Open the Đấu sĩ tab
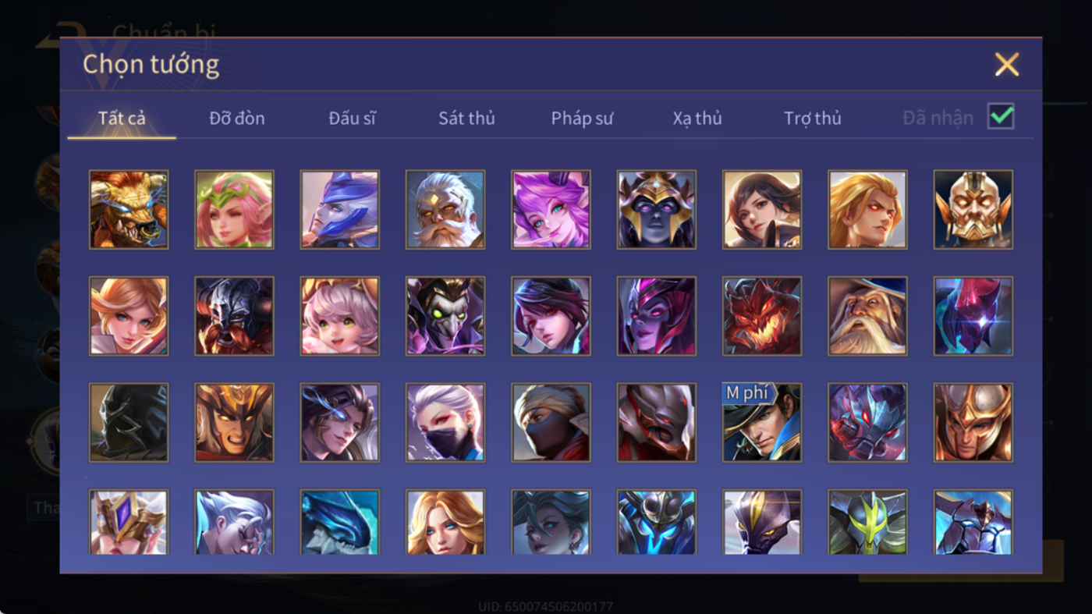Image resolution: width=1092 pixels, height=614 pixels. coord(352,118)
